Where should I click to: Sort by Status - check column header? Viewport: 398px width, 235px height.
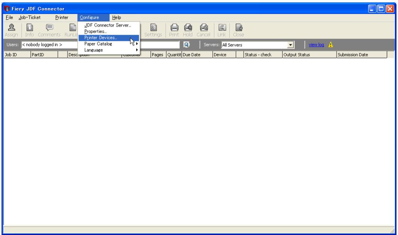point(263,55)
